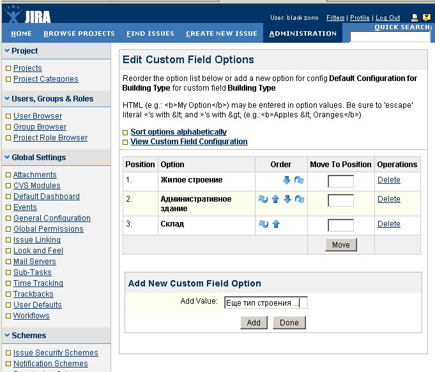This screenshot has height=372, width=435.
Task: Open the Profile link in header
Action: pos(360,18)
